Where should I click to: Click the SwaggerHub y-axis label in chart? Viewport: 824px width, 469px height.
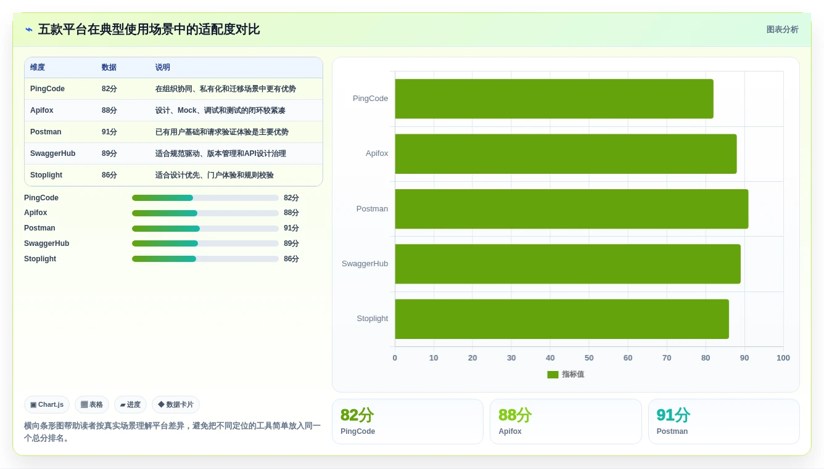[365, 264]
